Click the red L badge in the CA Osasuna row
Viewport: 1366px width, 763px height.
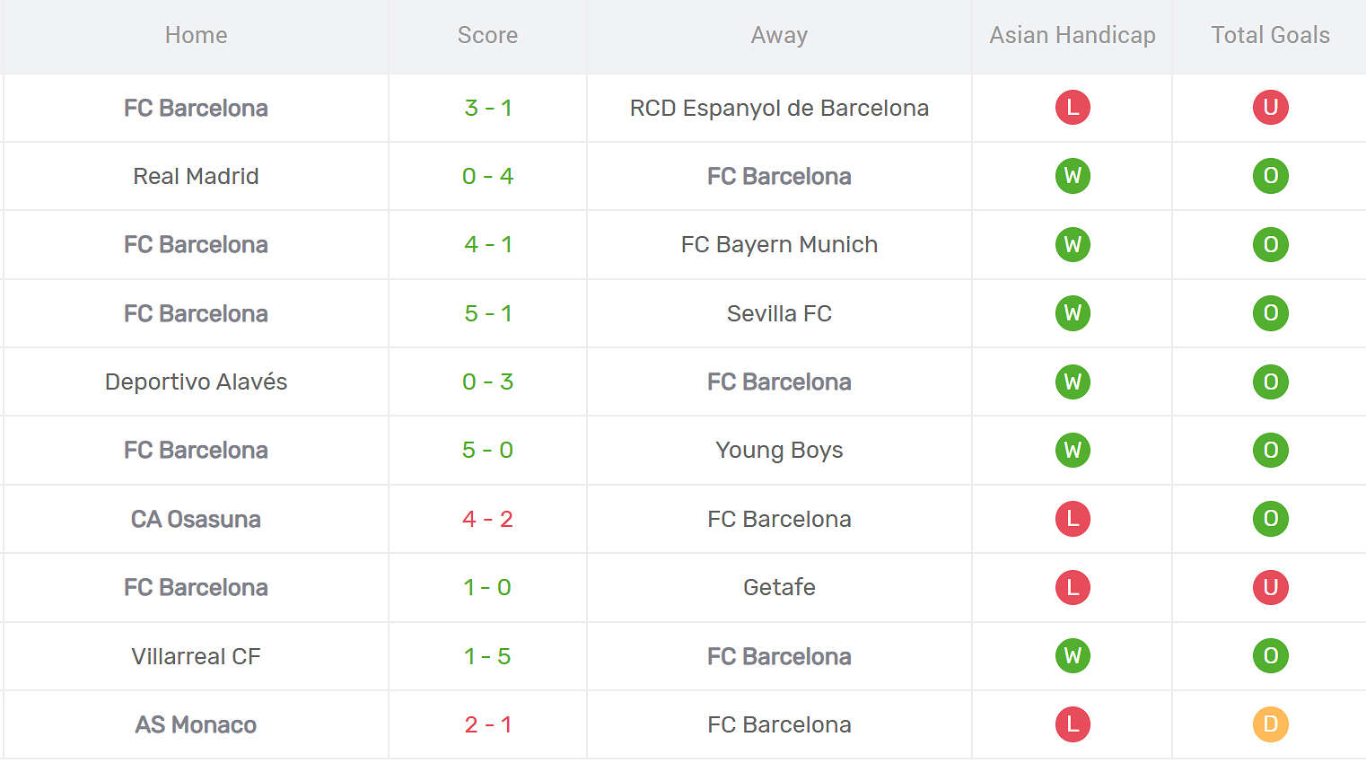tap(1073, 519)
